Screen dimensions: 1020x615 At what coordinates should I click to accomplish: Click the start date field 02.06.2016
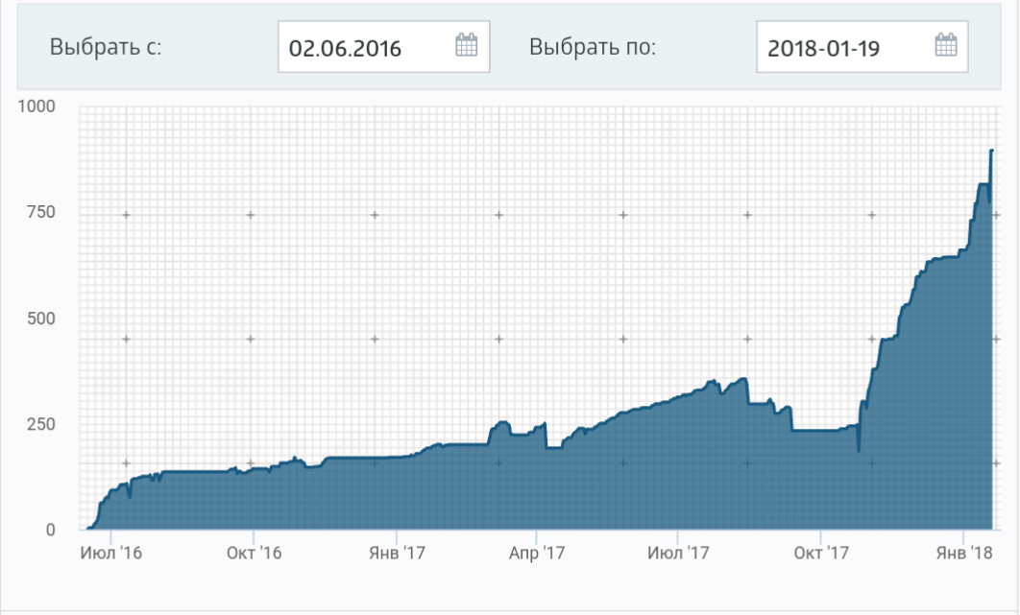[x=384, y=47]
